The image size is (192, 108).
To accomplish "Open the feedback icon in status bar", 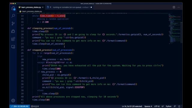I will pos(175,106).
